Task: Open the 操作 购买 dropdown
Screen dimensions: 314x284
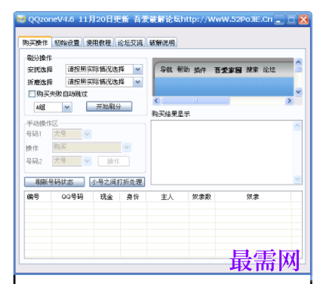Action: [x=91, y=147]
